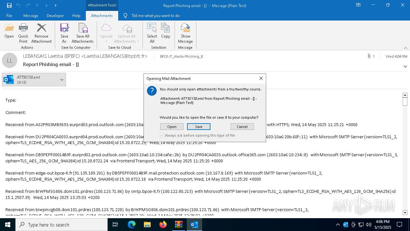The width and height of the screenshot is (410, 231).
Task: Click the Ribbon Display Options icon
Action: 358,5
